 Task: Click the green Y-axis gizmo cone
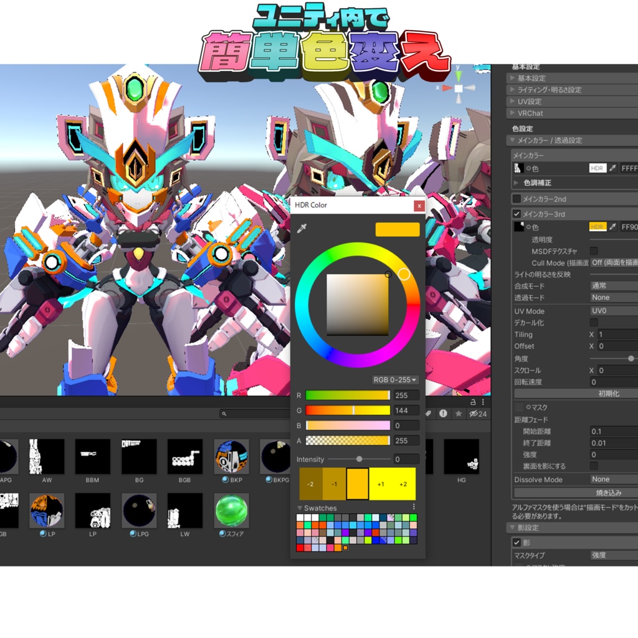pos(459,76)
